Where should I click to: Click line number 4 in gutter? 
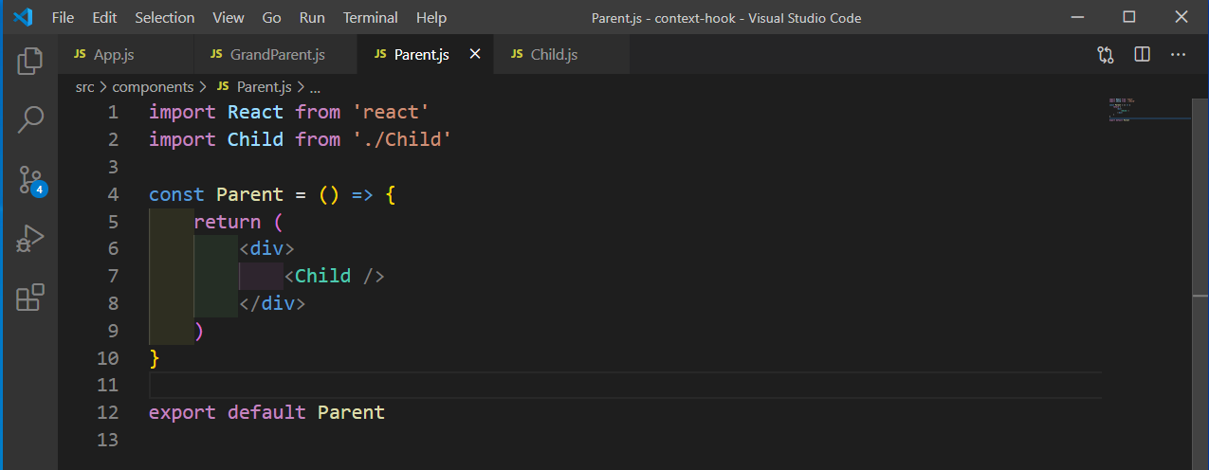pyautogui.click(x=113, y=194)
